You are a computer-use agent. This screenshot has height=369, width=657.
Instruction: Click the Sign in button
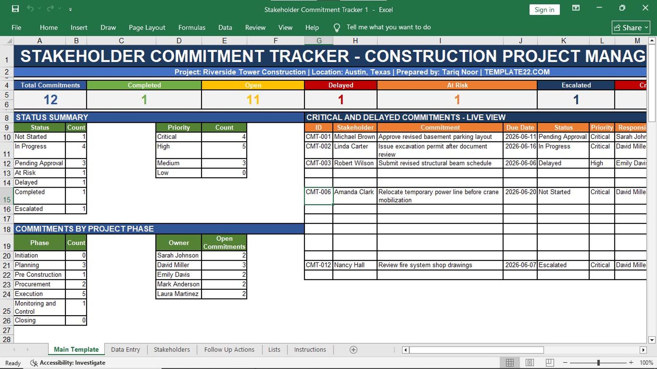click(x=544, y=10)
